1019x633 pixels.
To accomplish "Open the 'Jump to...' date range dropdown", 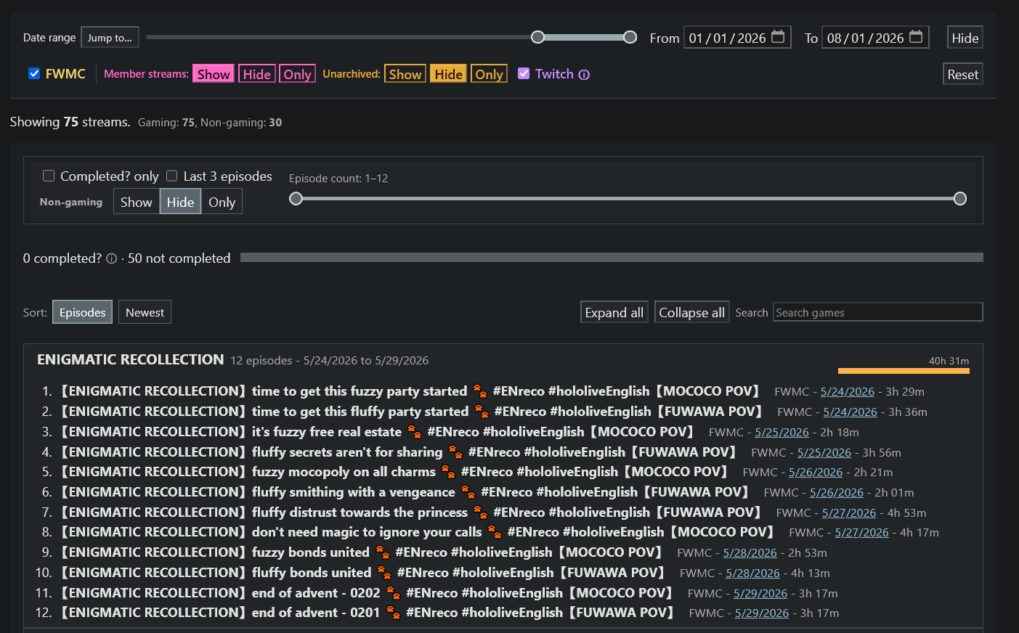I will 110,38.
